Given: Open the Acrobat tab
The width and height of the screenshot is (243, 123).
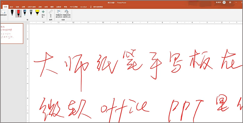Looking at the screenshot, I should point(84,7).
